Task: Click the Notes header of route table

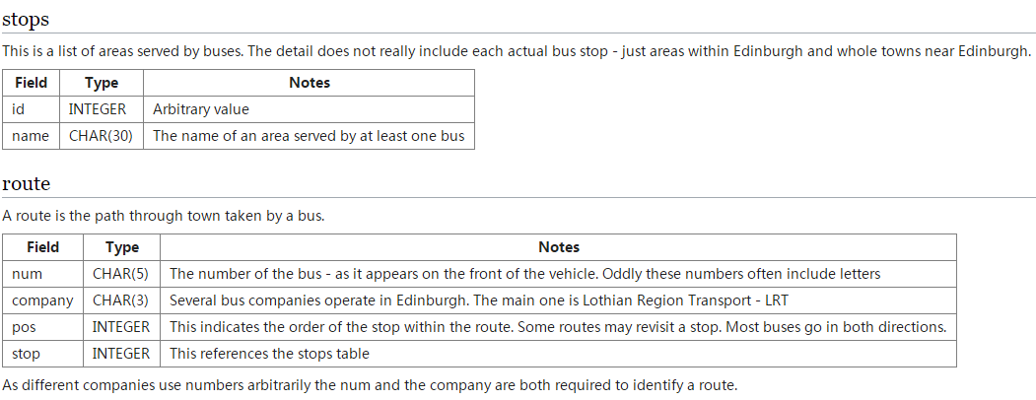Action: coord(559,247)
